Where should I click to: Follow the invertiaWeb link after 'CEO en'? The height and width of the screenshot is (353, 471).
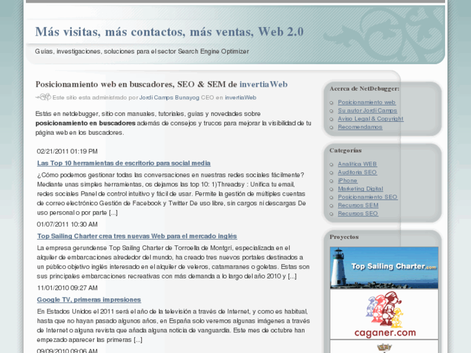tap(240, 98)
